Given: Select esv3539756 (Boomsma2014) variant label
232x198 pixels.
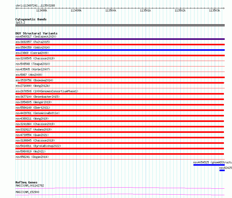Looking at the screenshot, I should point(34,80).
